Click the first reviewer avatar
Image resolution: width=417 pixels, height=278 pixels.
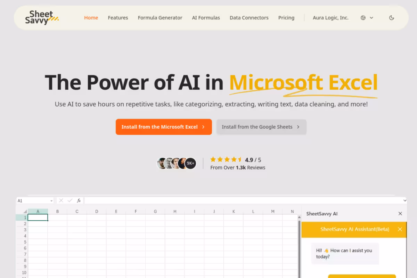coord(162,163)
